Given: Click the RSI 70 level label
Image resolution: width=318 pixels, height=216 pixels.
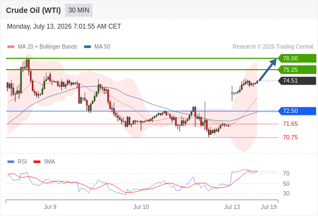Looking at the screenshot, I should point(286,173).
